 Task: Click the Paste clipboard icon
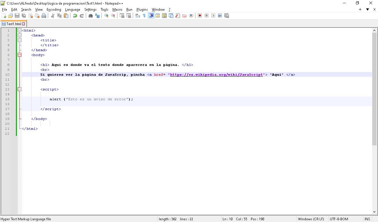tap(66, 16)
